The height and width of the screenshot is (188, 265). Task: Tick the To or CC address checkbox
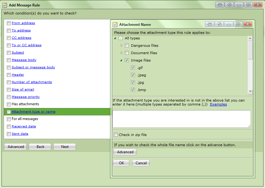9,45
